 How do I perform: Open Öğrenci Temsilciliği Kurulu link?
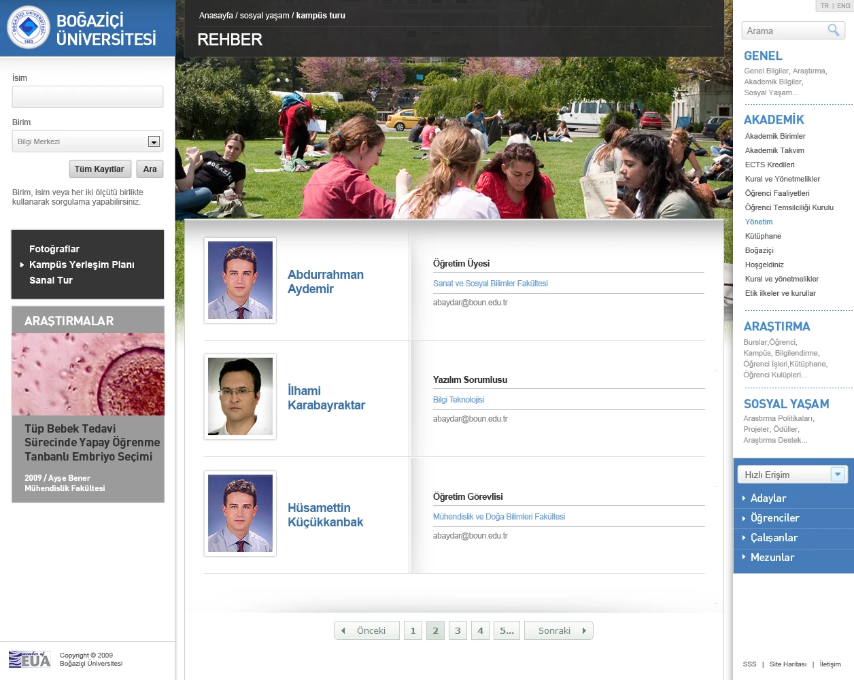(789, 207)
